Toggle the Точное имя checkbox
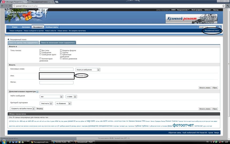Image resolution: width=230 pixels, height=144 pixels. click(76, 76)
